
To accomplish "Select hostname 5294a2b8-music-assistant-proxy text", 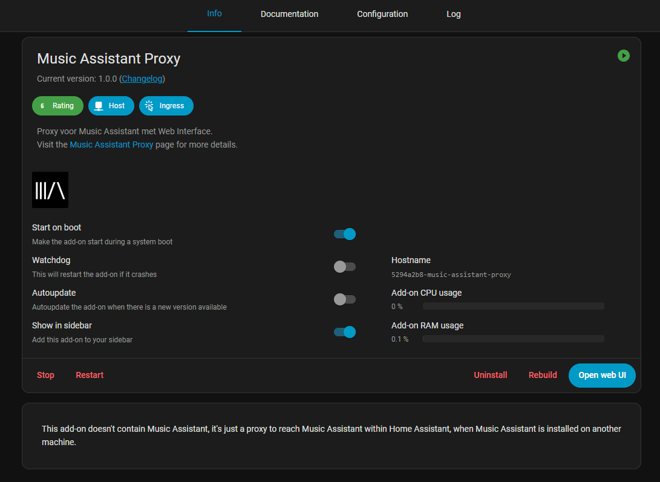I will (451, 275).
